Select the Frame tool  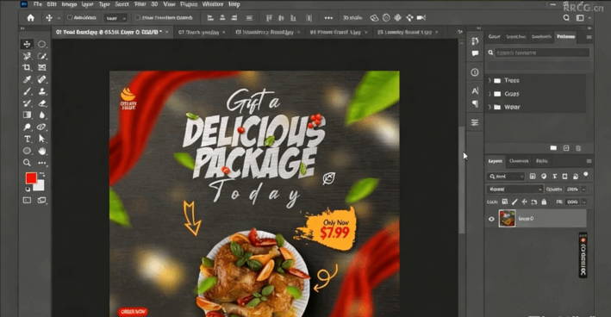(x=41, y=67)
